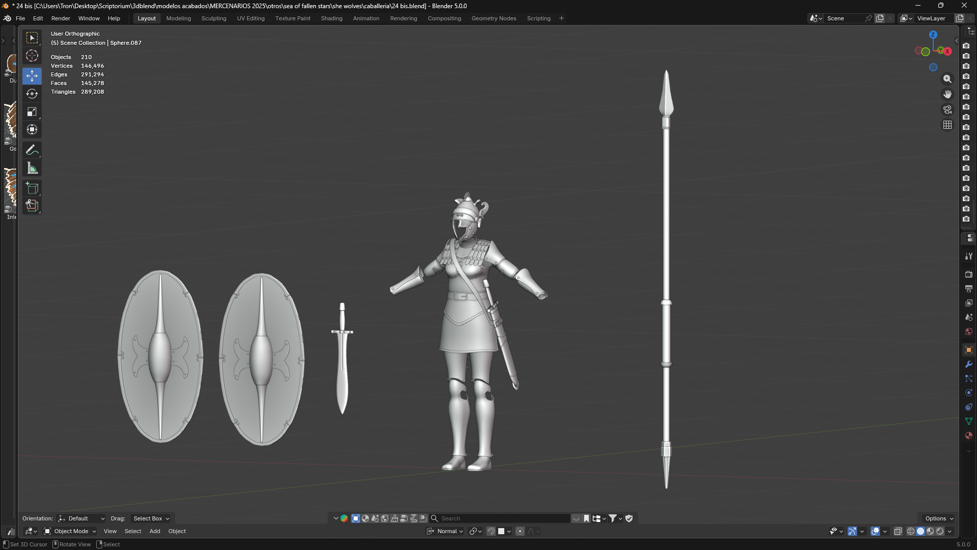Add a new workspace with plus button

click(x=562, y=18)
